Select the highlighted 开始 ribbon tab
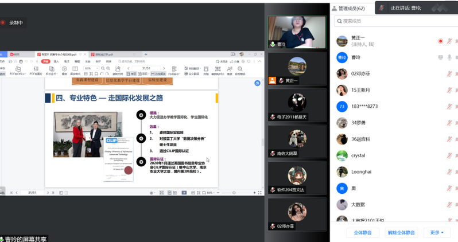Screen dimensions: 458x242 point(45,61)
